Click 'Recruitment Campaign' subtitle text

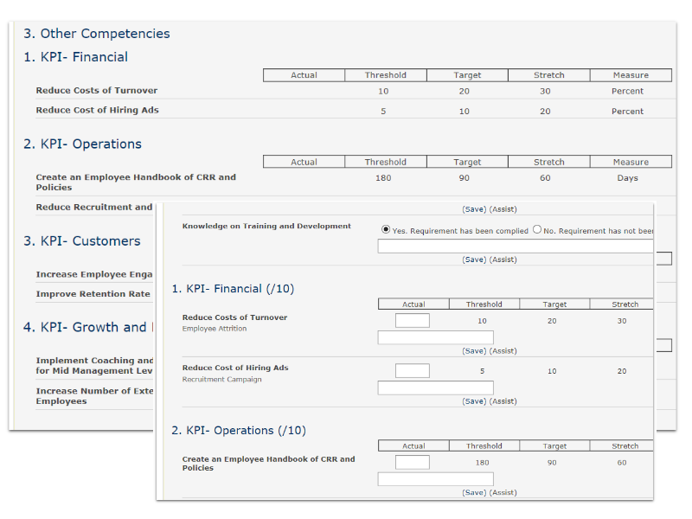[222, 379]
